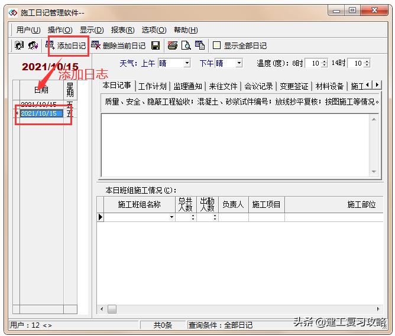Switch to the 监理通知 tab
Screen dimensions: 395x336
click(x=188, y=87)
